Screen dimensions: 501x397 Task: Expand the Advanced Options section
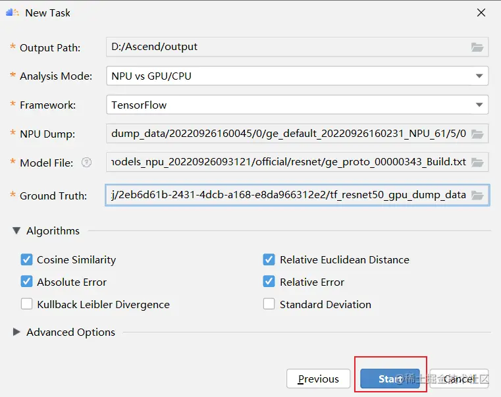[x=16, y=332]
